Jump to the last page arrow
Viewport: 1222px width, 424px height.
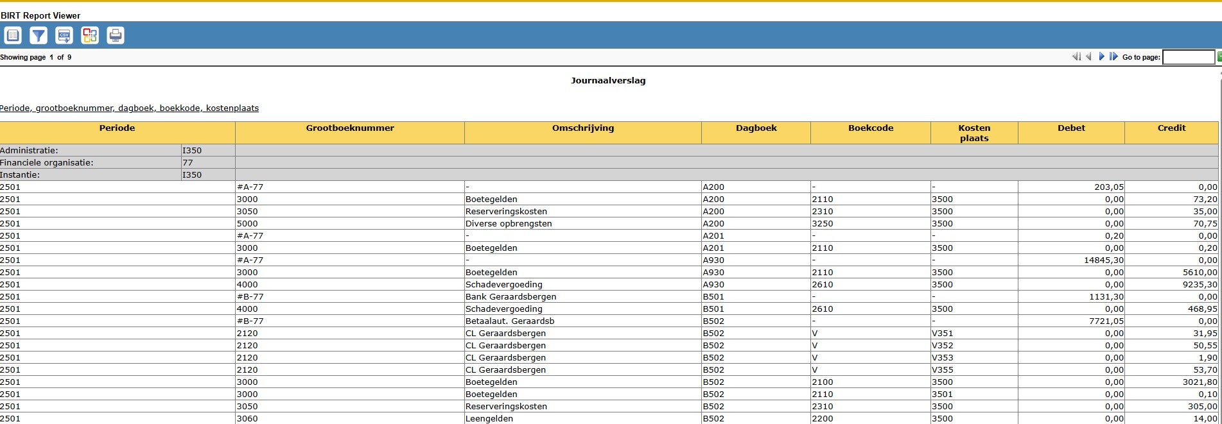coord(1113,56)
